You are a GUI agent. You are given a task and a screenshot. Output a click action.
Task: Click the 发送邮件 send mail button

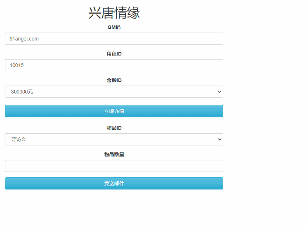[114, 183]
